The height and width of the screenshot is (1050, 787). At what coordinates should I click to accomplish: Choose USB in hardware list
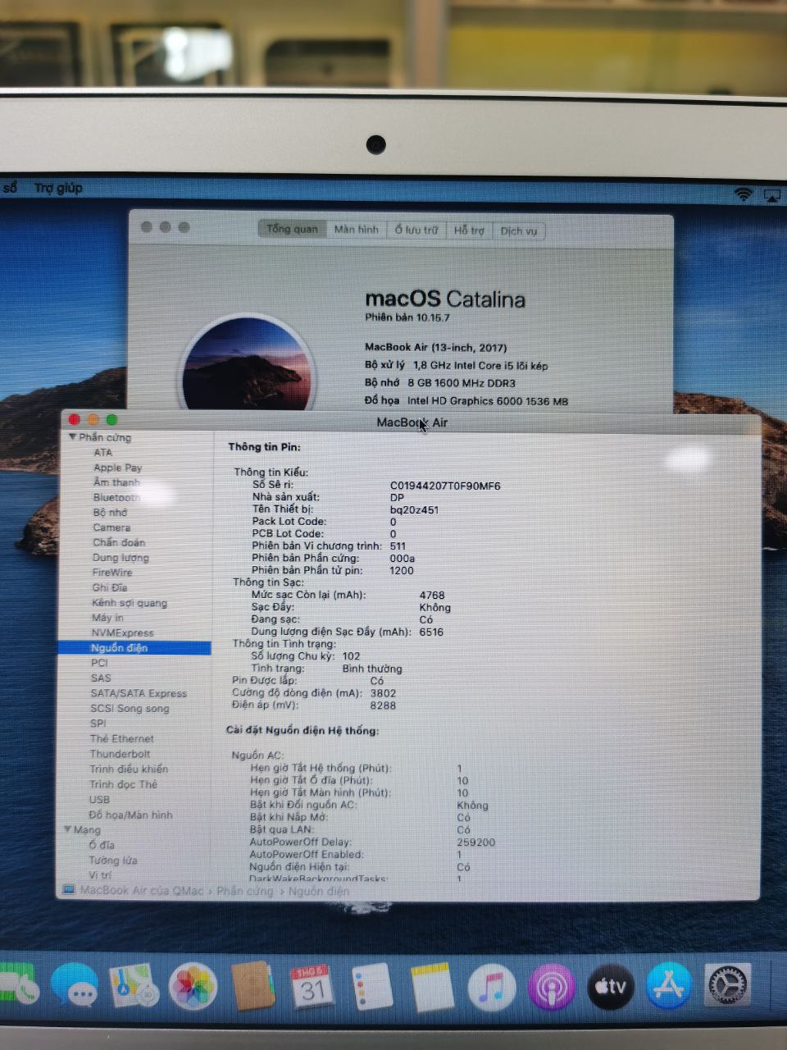[x=99, y=799]
